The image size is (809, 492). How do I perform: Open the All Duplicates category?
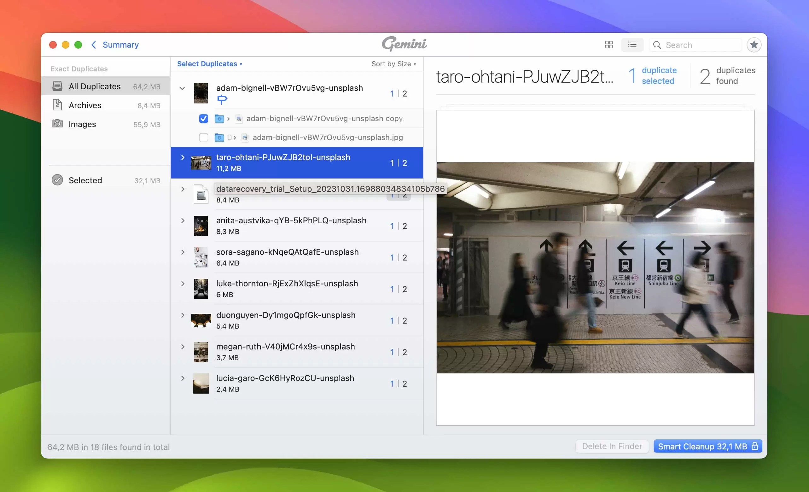[x=94, y=86]
